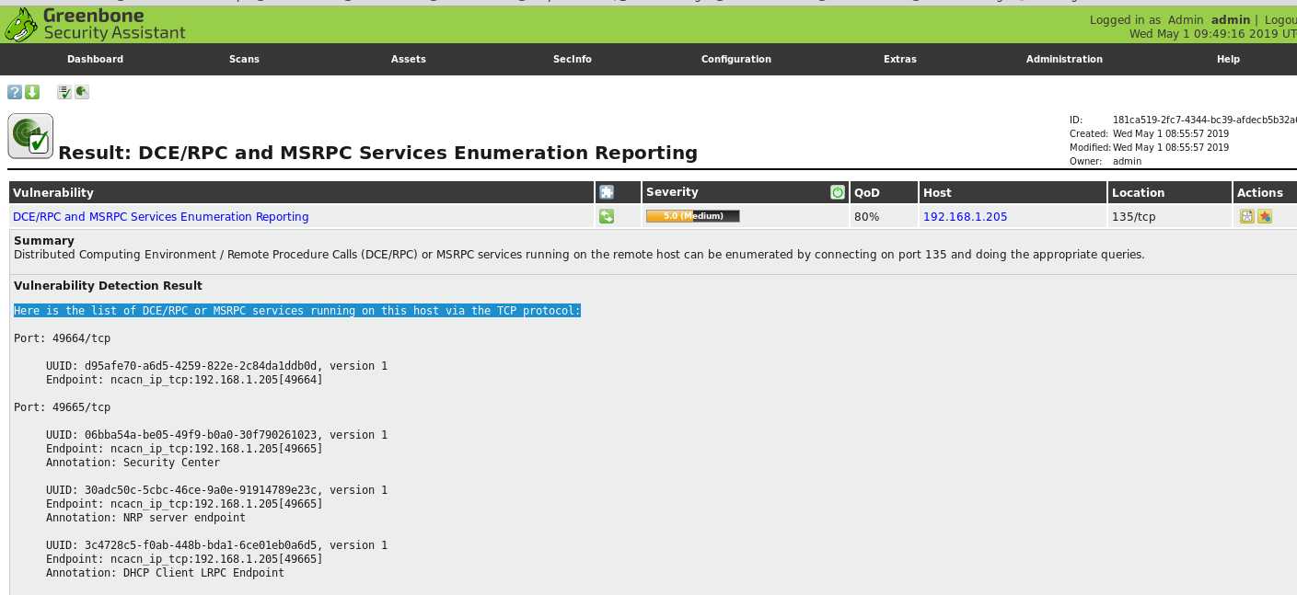Click the admin username link
The width and height of the screenshot is (1297, 595).
pos(1231,19)
